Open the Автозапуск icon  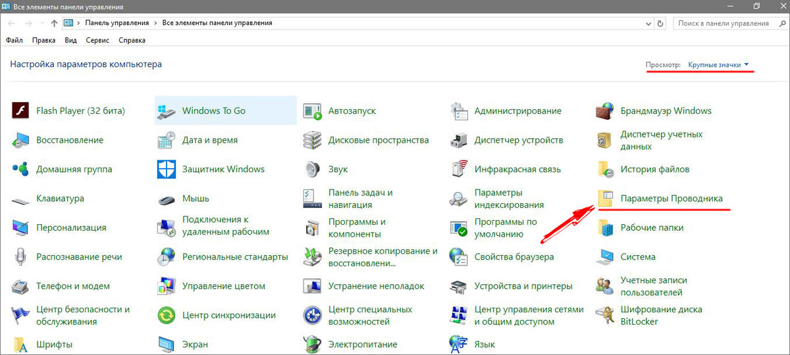(312, 110)
